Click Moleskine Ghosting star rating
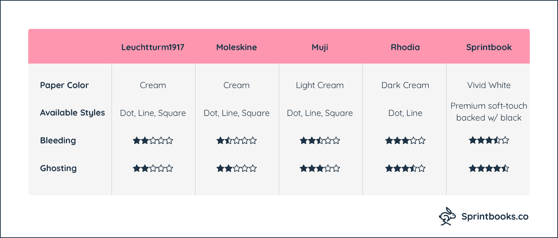The height and width of the screenshot is (238, 558). pos(236,168)
